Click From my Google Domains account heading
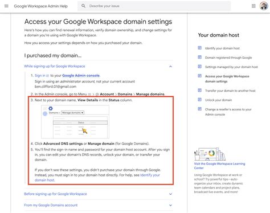 click(x=51, y=205)
